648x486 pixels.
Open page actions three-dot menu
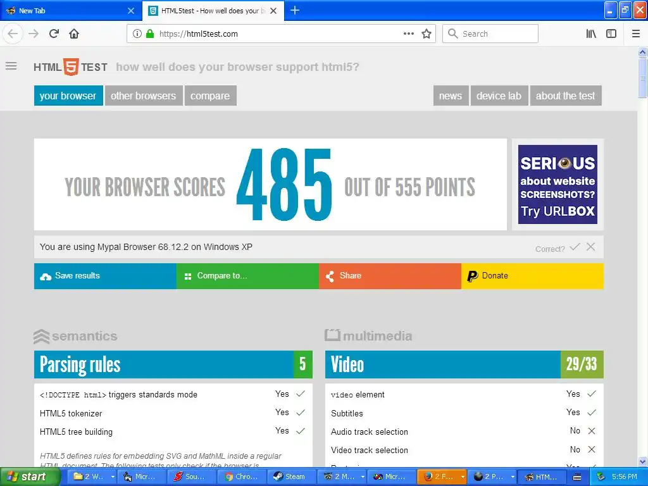point(408,34)
